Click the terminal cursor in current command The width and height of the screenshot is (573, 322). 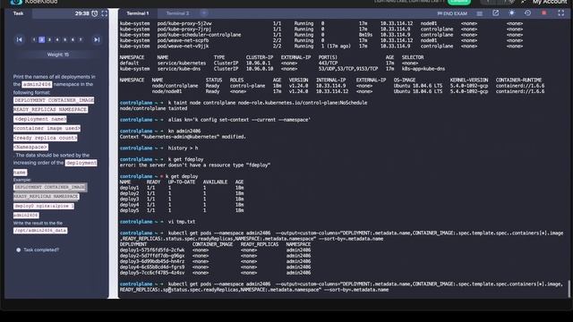(x=169, y=290)
